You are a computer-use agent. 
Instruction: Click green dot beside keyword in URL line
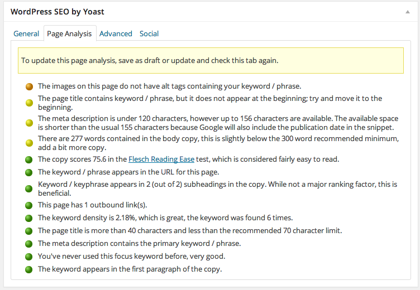(x=29, y=172)
